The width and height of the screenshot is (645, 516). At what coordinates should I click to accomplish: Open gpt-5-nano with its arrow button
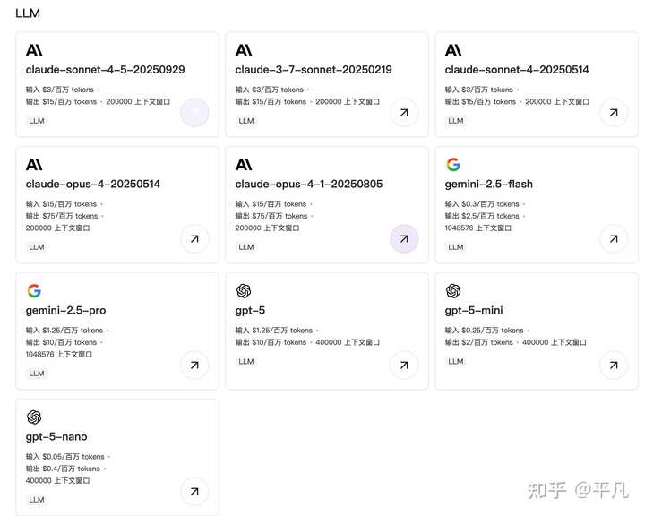[194, 492]
